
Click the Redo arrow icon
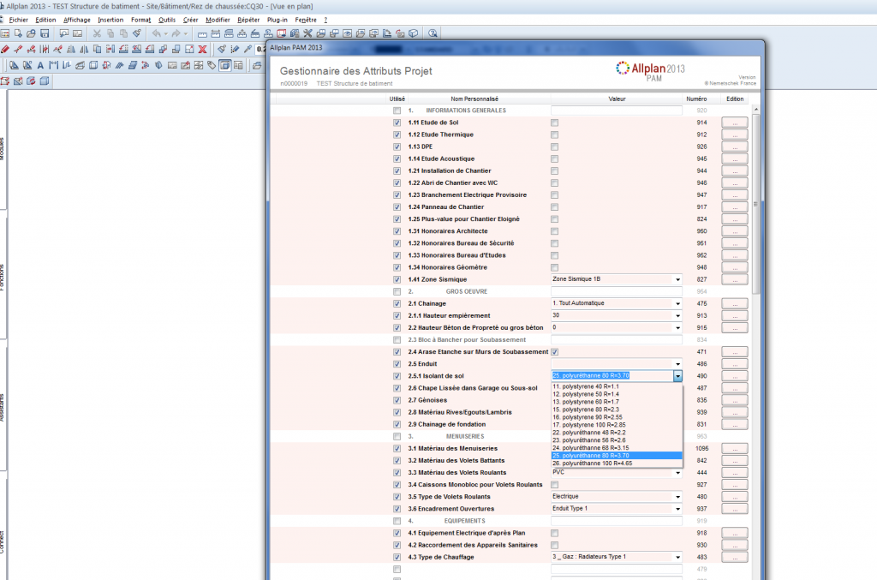click(176, 33)
